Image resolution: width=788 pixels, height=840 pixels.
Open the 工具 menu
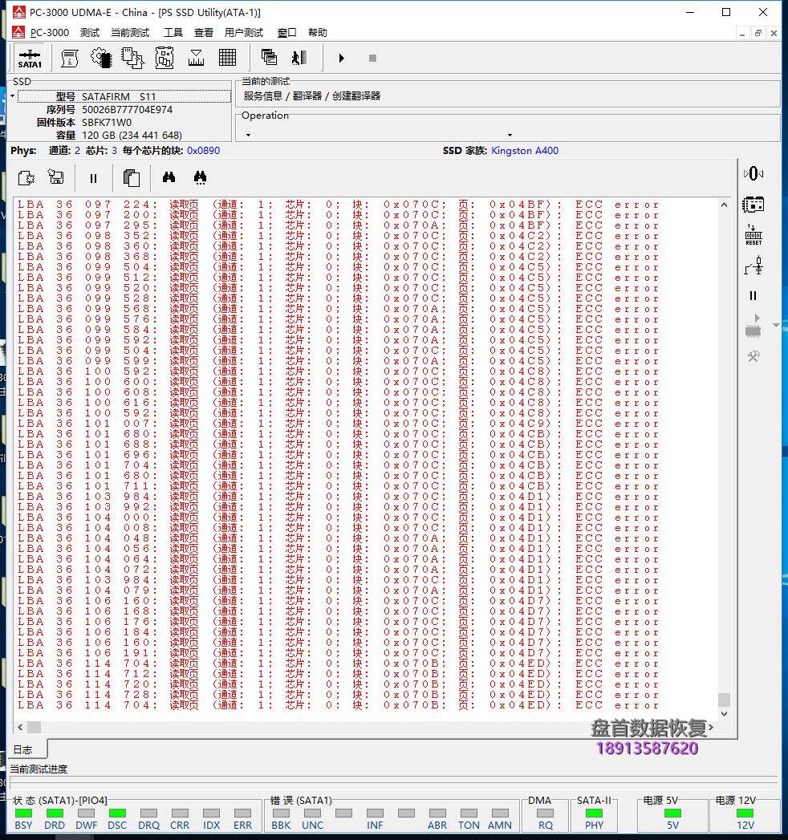click(x=173, y=33)
